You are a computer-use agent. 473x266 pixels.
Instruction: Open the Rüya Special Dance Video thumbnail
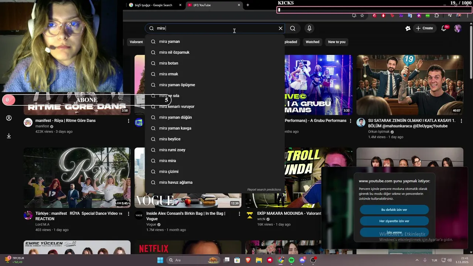(77, 178)
